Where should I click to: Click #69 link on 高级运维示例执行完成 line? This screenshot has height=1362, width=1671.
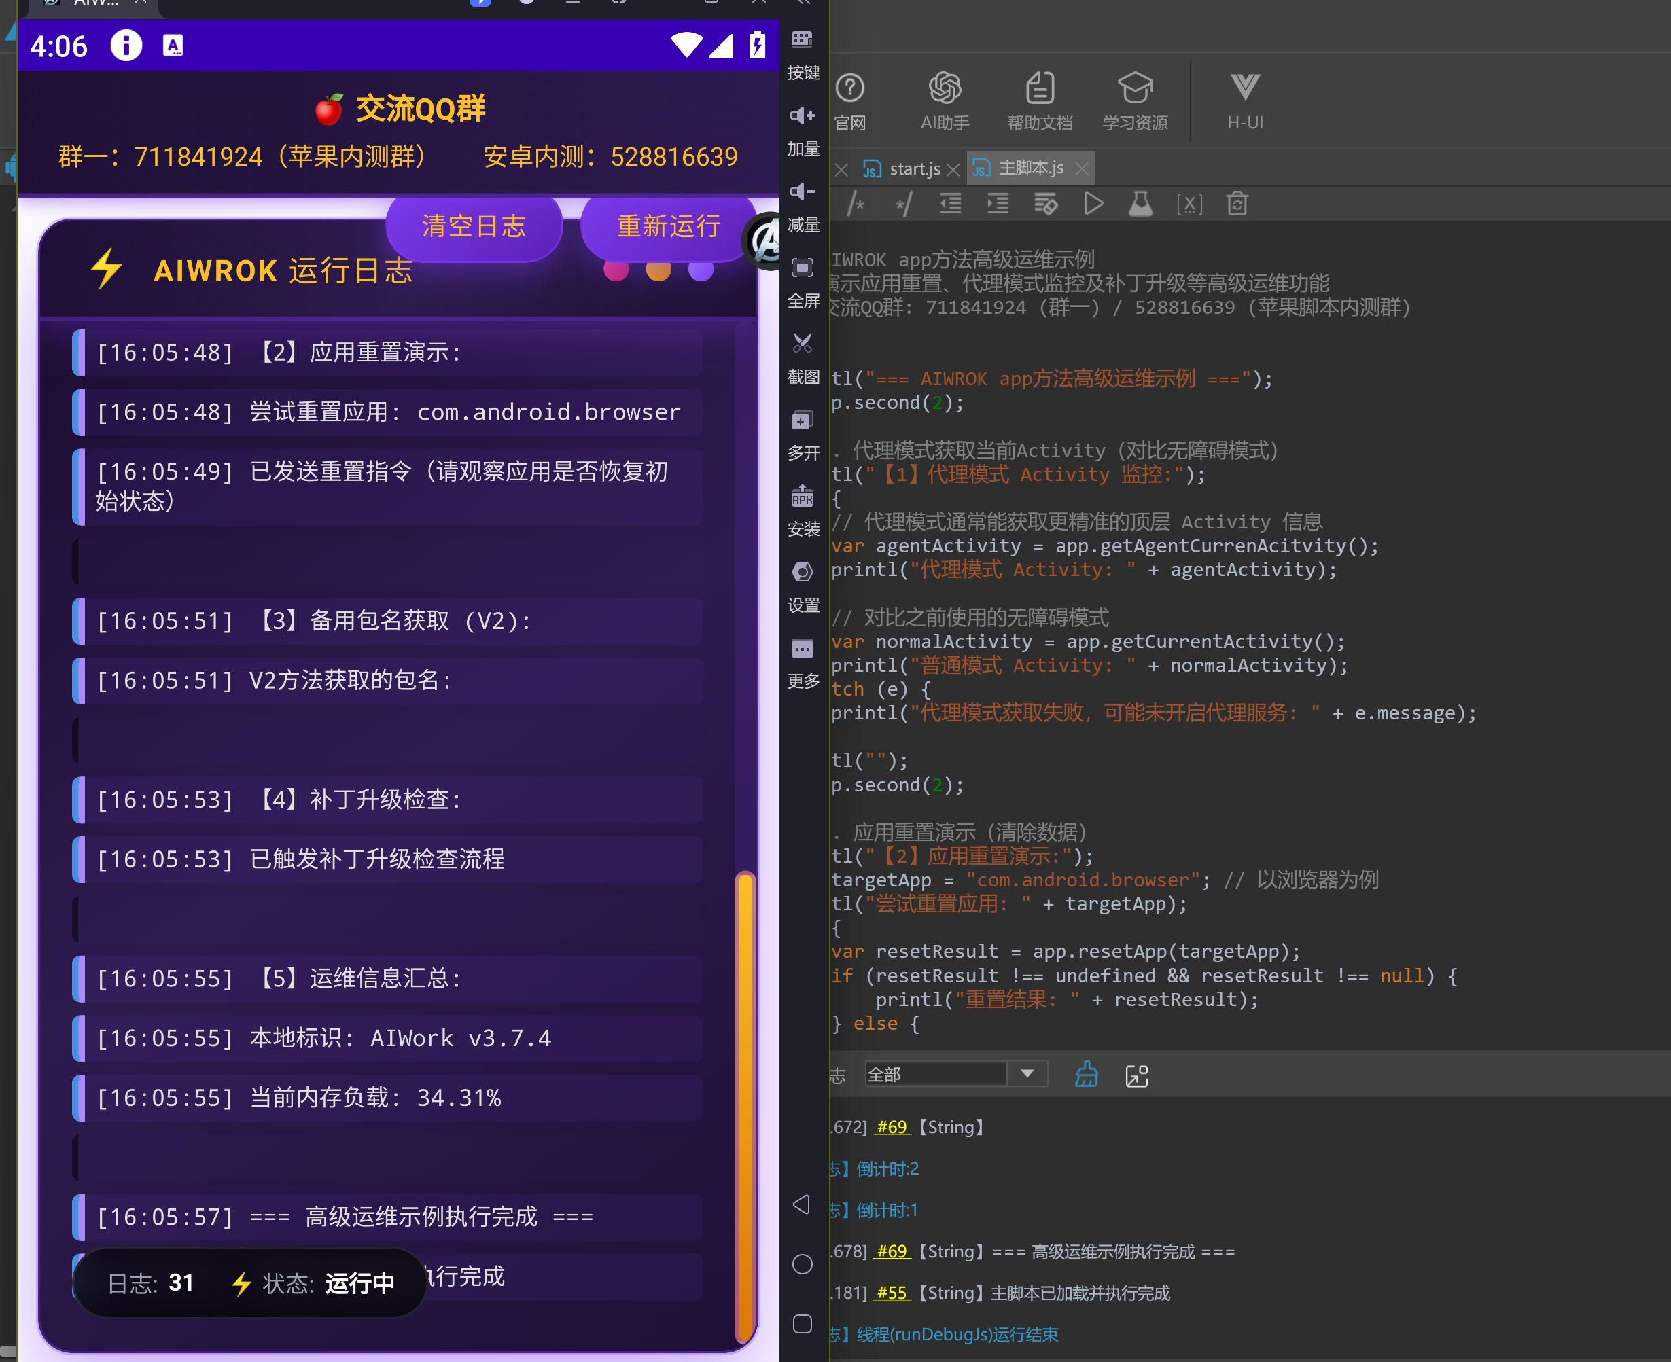pyautogui.click(x=892, y=1251)
